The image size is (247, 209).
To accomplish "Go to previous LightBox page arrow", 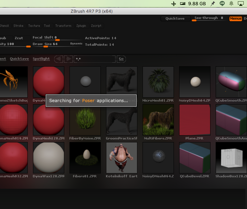I will pos(59,59).
